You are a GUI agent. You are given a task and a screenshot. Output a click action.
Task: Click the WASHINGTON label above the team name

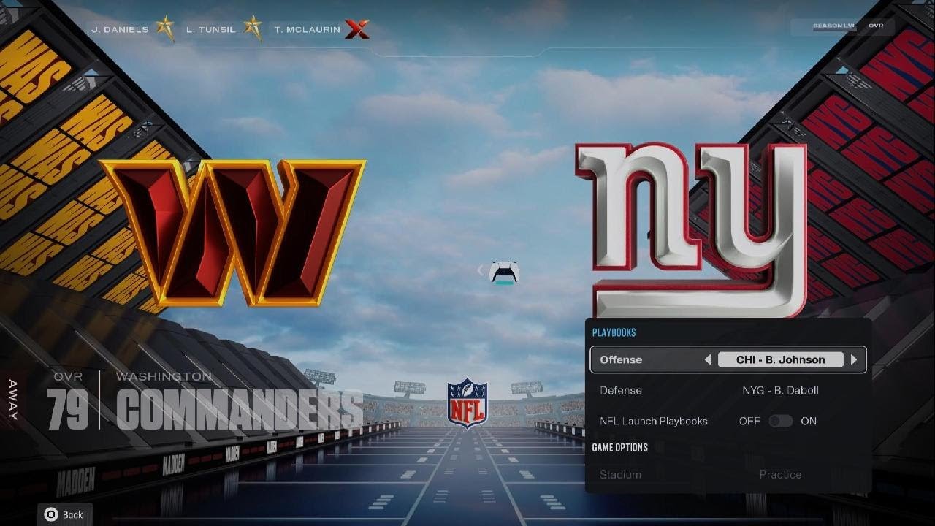click(x=164, y=377)
